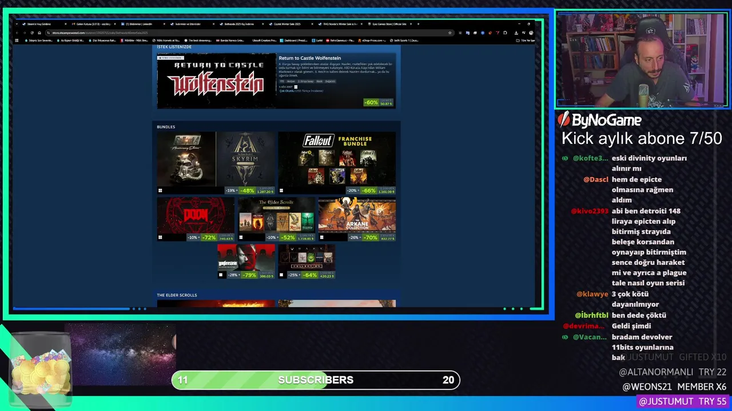
Task: Click the Windows icon under Fallout Skyrim bundle
Action: 160,191
